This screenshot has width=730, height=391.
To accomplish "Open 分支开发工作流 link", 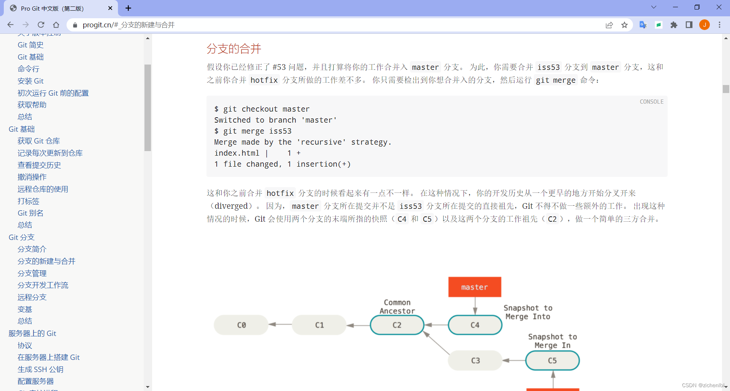I will 43,285.
